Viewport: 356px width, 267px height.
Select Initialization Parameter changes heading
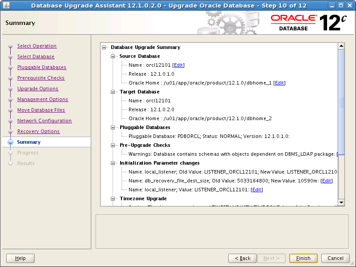pos(160,163)
